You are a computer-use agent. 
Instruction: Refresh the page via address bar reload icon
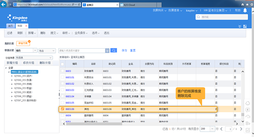pyautogui.click(x=79, y=4)
